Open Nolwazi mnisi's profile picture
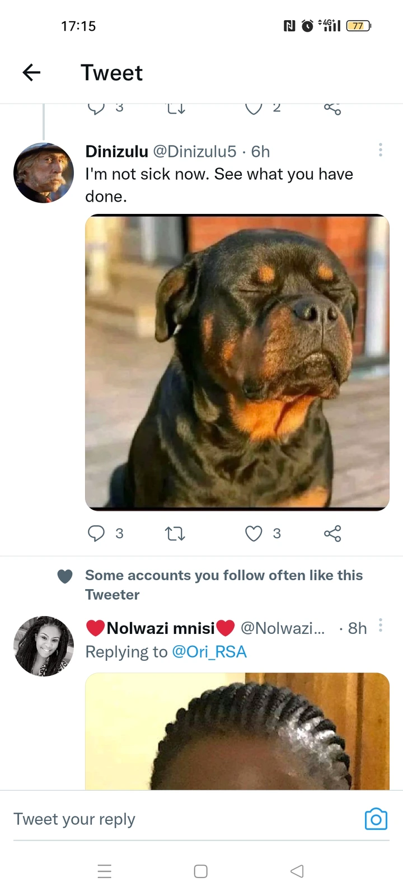The width and height of the screenshot is (403, 896). tap(44, 646)
